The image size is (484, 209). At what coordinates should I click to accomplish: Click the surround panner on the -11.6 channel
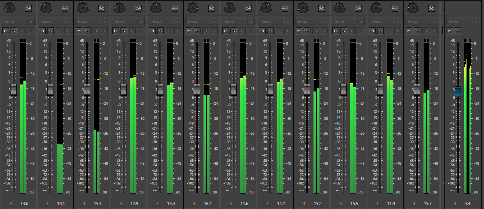(x=229, y=7)
